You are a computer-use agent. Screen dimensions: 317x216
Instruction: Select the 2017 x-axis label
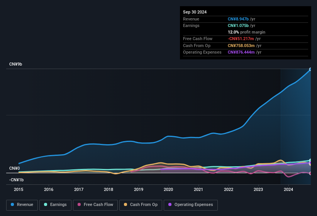pyautogui.click(x=79, y=189)
